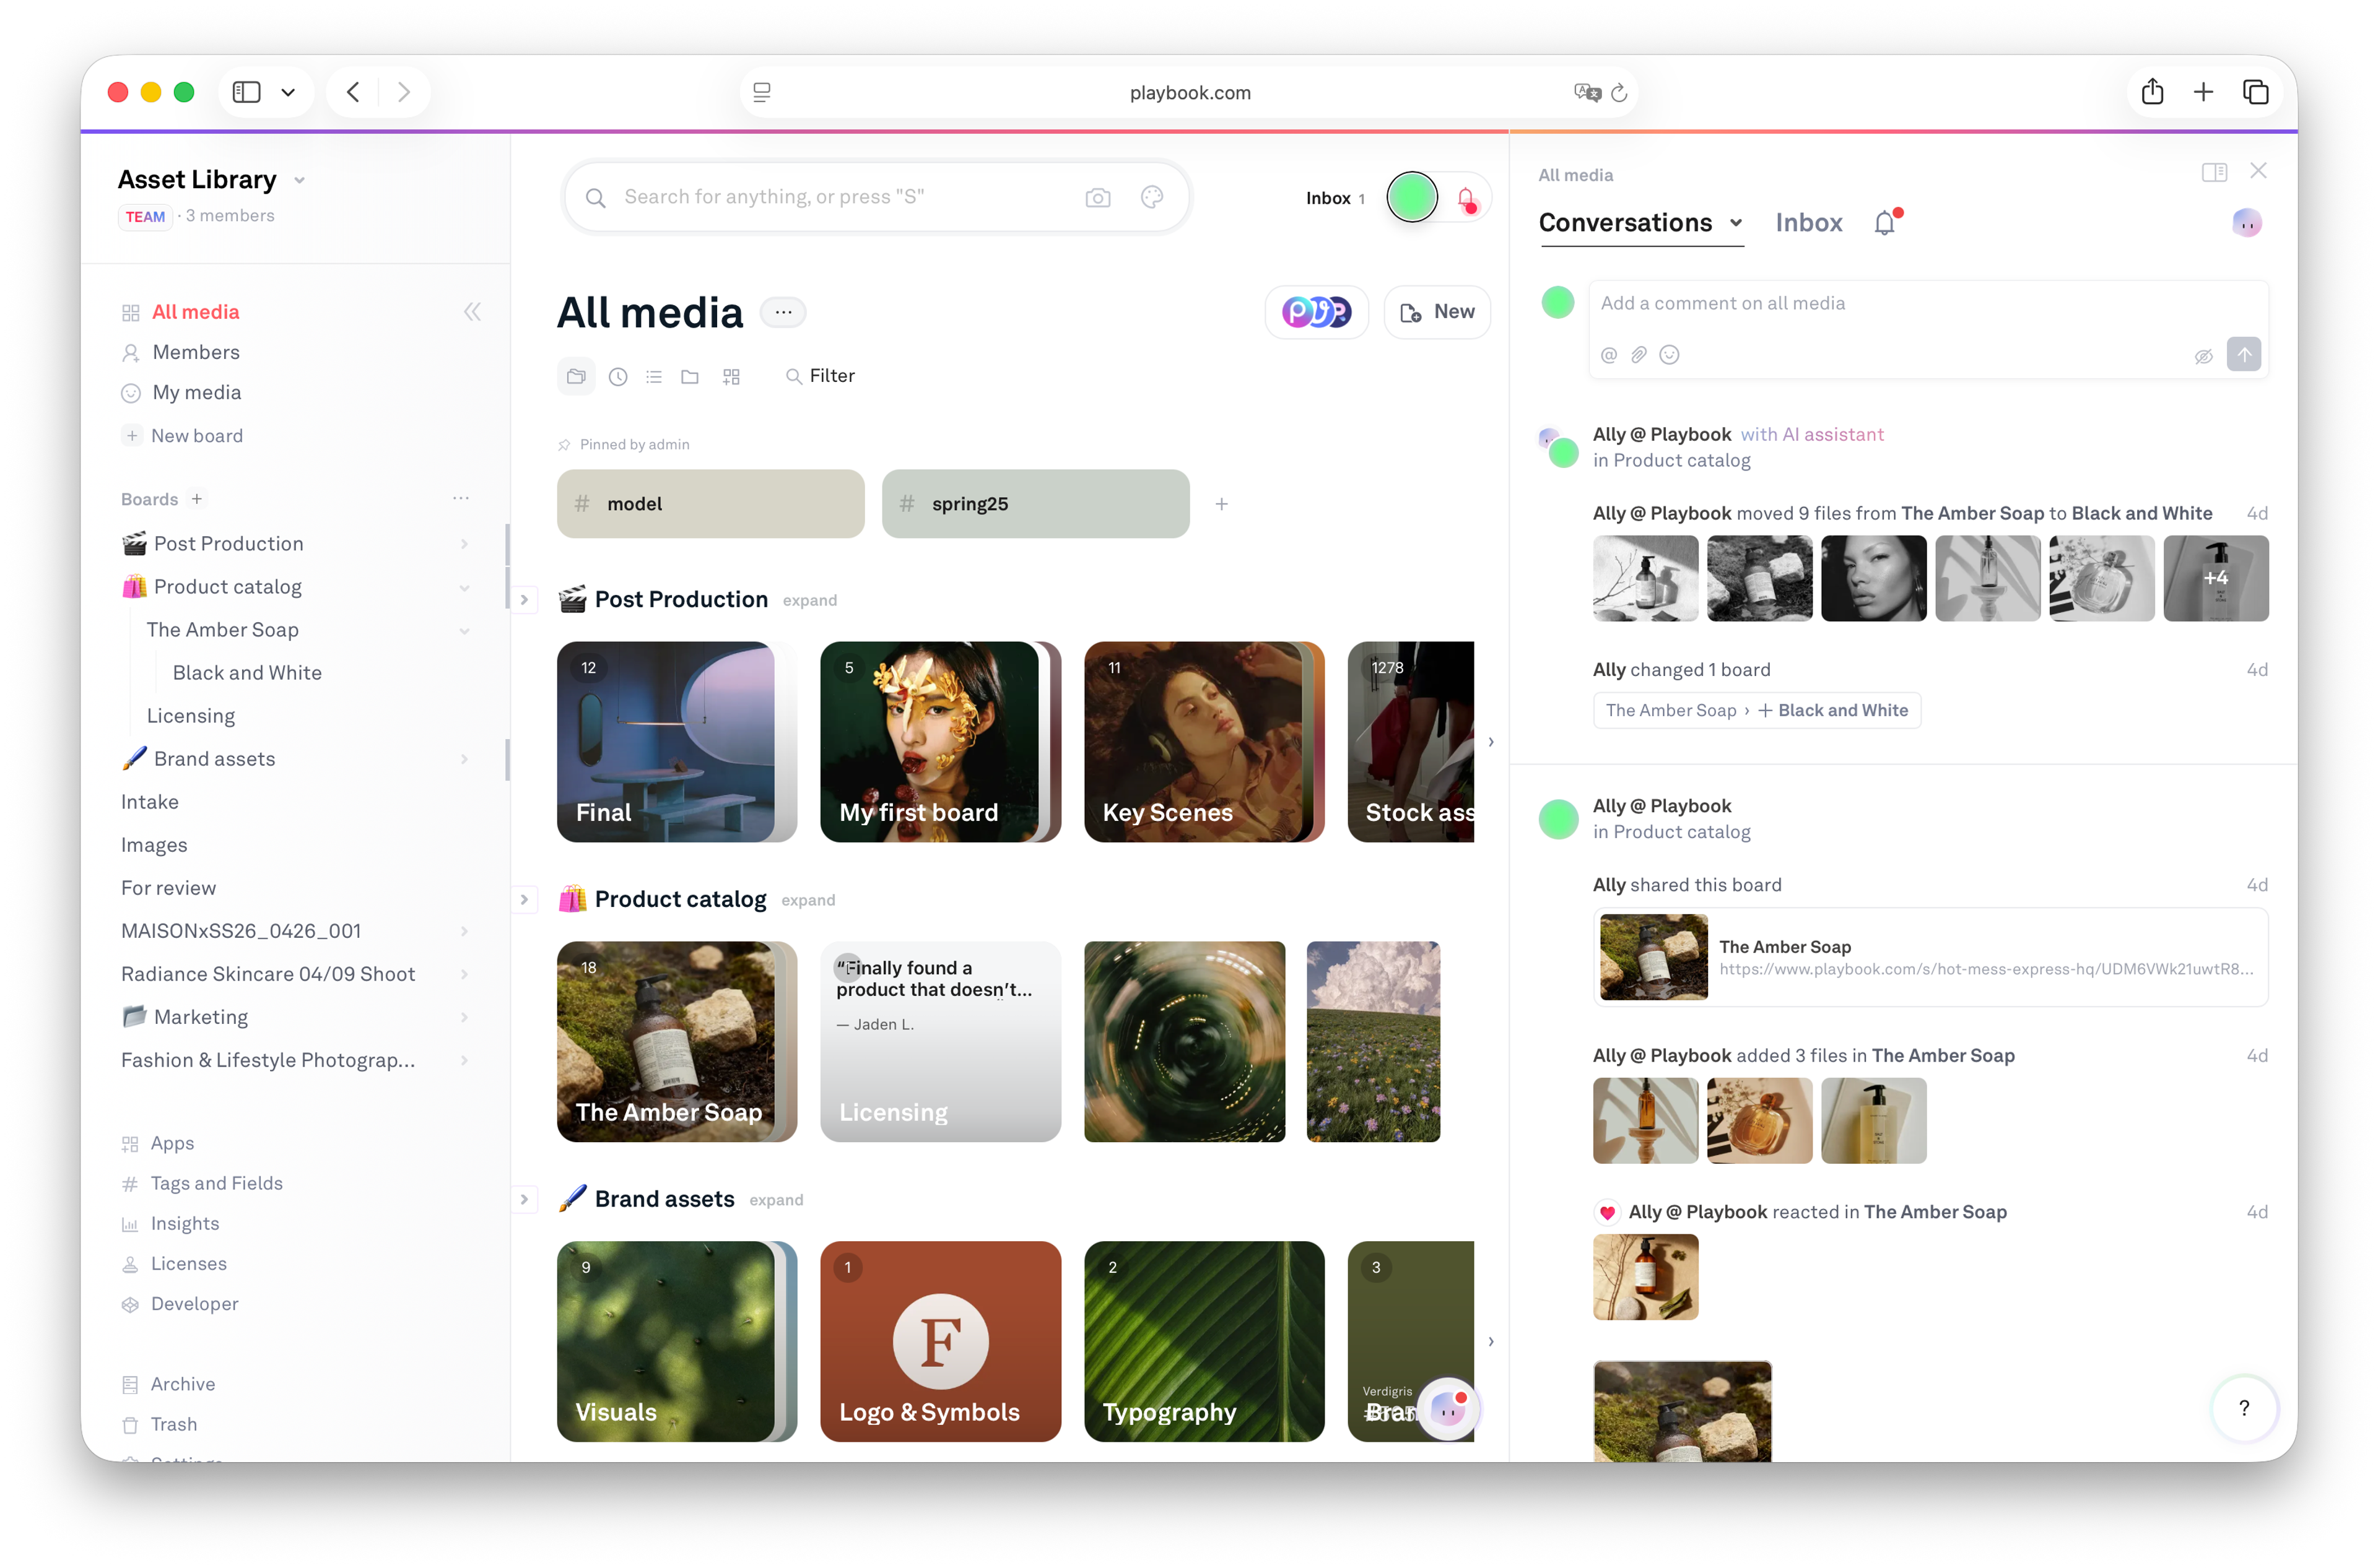Open the AI assistant chat bubble

pos(1448,1408)
